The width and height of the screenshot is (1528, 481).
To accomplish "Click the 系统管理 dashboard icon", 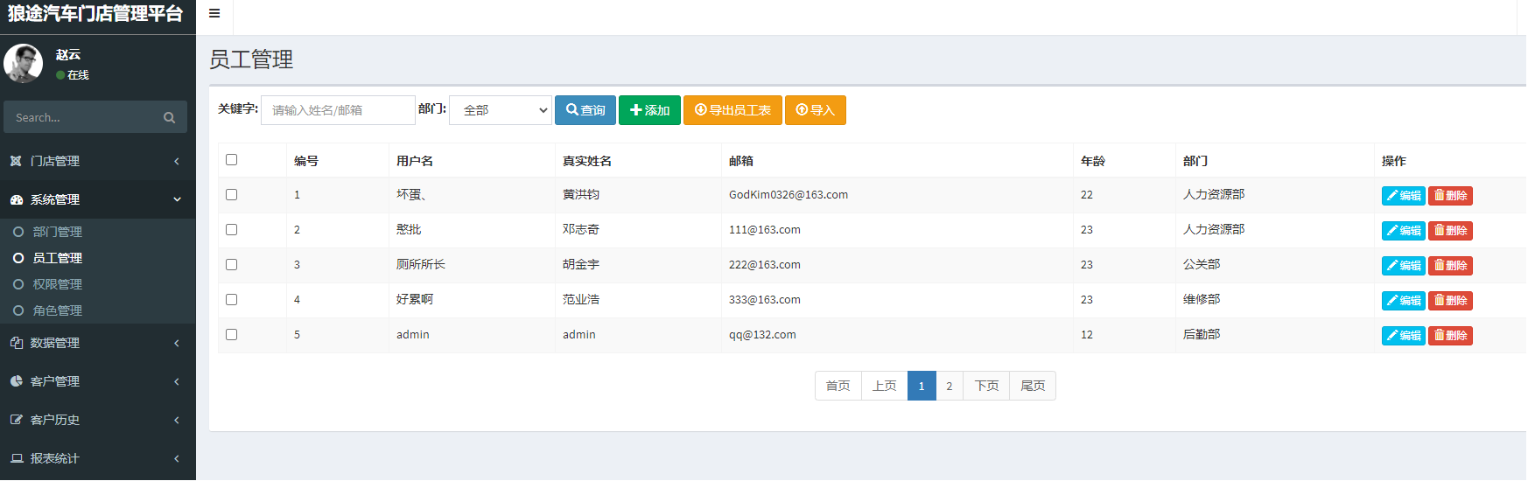I will click(16, 199).
